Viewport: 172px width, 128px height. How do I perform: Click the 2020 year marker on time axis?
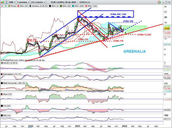31,126
